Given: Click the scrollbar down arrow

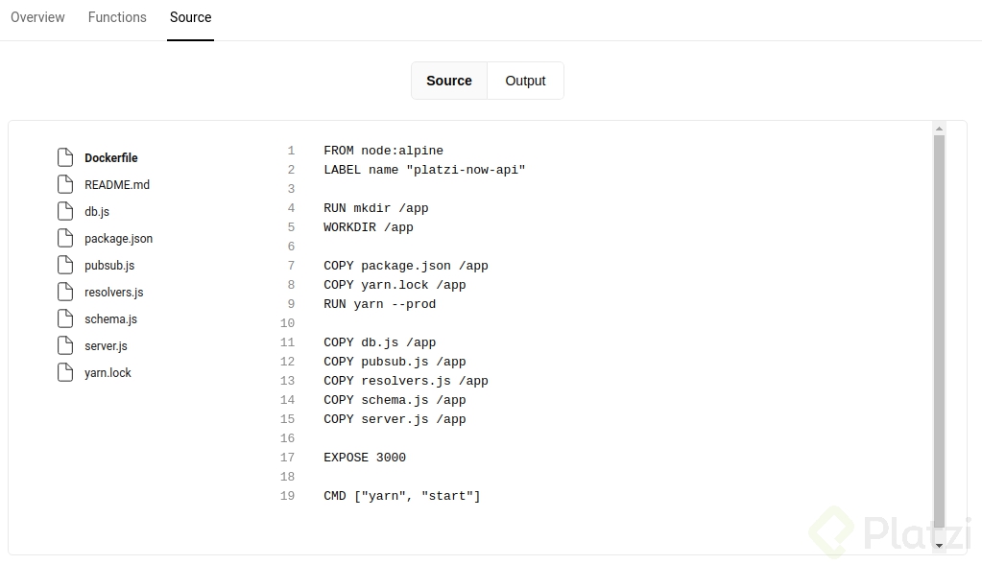Looking at the screenshot, I should coord(939,545).
